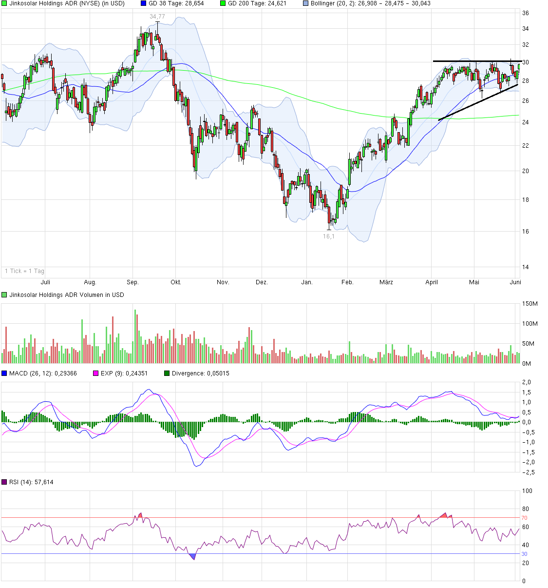Click the -2,5 MACD axis value
This screenshot has height=588, width=548.
(528, 472)
